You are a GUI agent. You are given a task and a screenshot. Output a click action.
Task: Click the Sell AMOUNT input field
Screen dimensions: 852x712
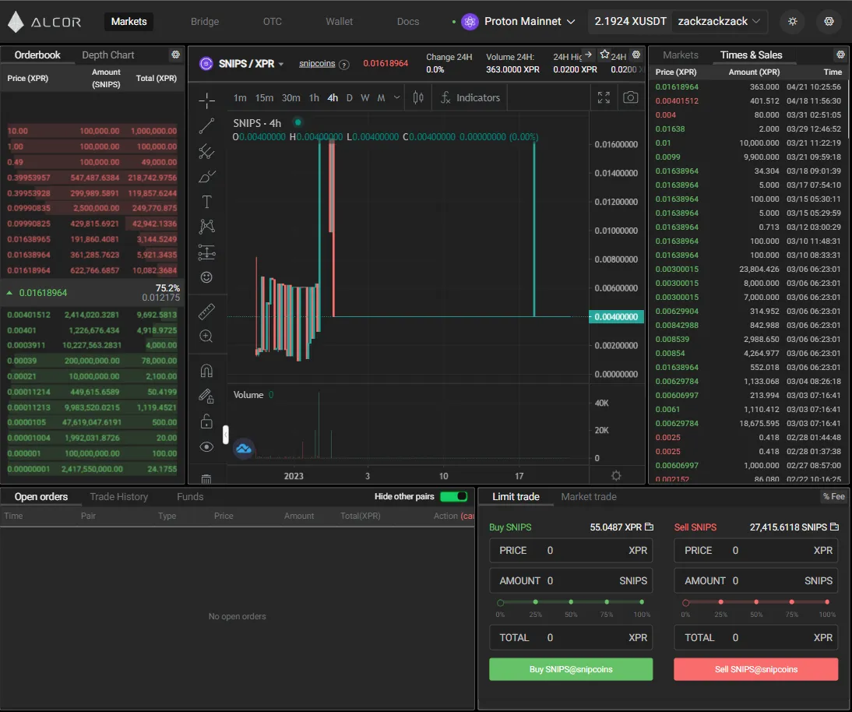point(756,580)
